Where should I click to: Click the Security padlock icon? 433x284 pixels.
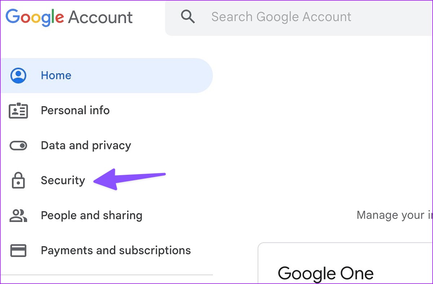point(18,181)
